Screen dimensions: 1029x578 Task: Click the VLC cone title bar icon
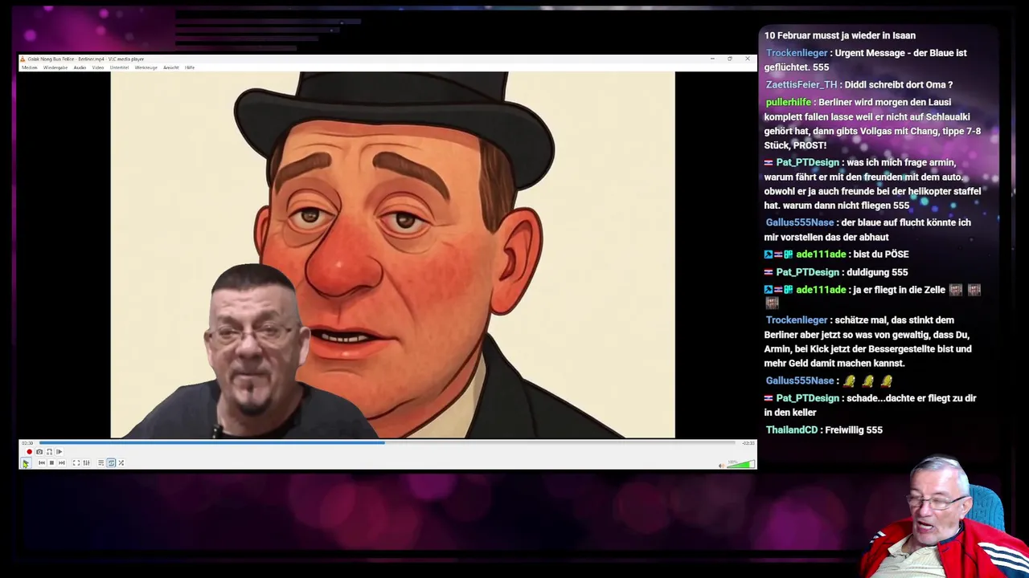[x=23, y=59]
